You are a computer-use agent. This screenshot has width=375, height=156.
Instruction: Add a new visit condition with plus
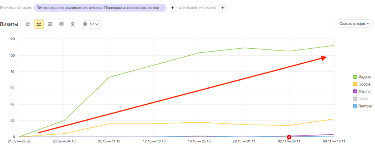click(x=173, y=8)
